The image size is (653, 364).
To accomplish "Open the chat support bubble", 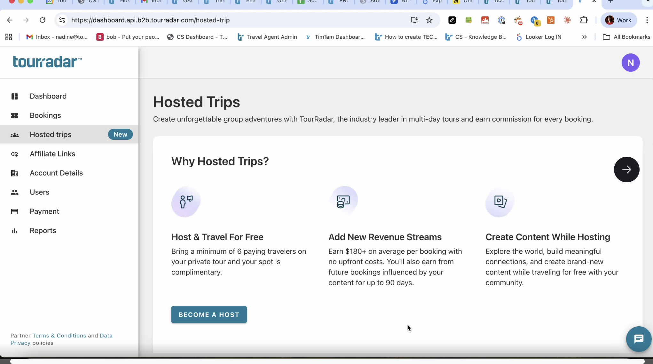I will (639, 339).
